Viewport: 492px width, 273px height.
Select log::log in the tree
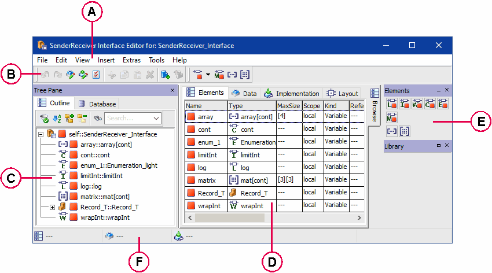click(91, 186)
